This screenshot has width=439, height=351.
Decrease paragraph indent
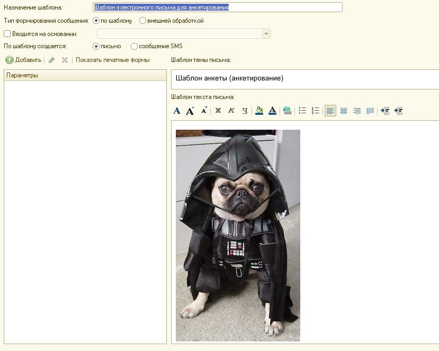(398, 111)
